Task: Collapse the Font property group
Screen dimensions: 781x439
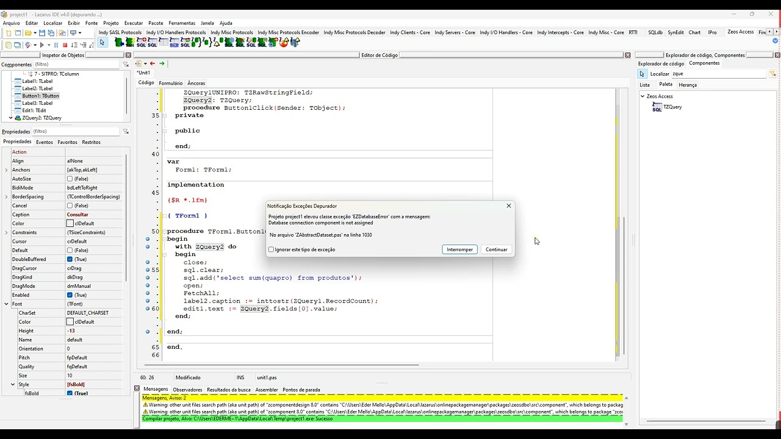Action: tap(6, 304)
